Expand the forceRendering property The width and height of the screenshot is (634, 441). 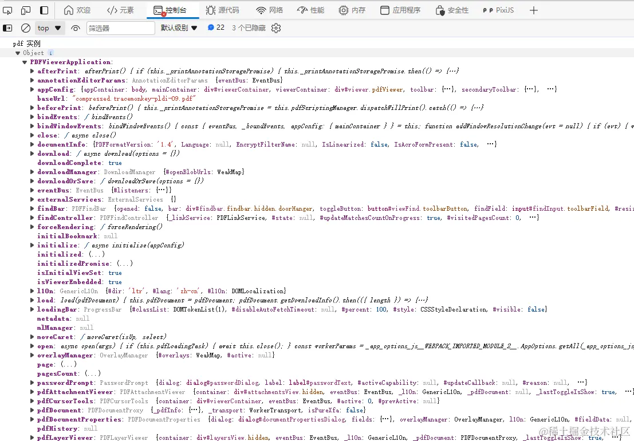click(32, 227)
